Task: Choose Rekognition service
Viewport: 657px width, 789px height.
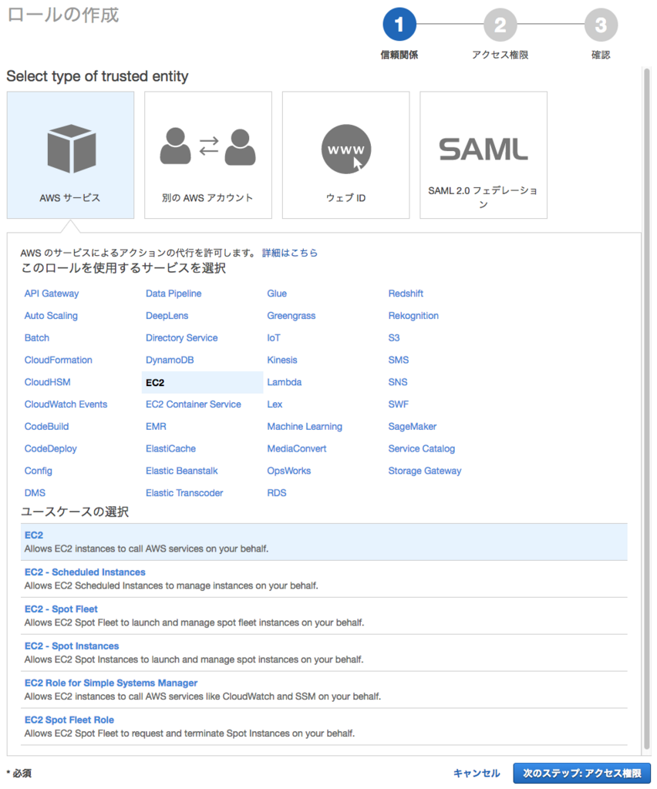Action: point(413,315)
